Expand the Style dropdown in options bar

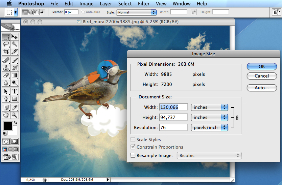tap(136, 12)
